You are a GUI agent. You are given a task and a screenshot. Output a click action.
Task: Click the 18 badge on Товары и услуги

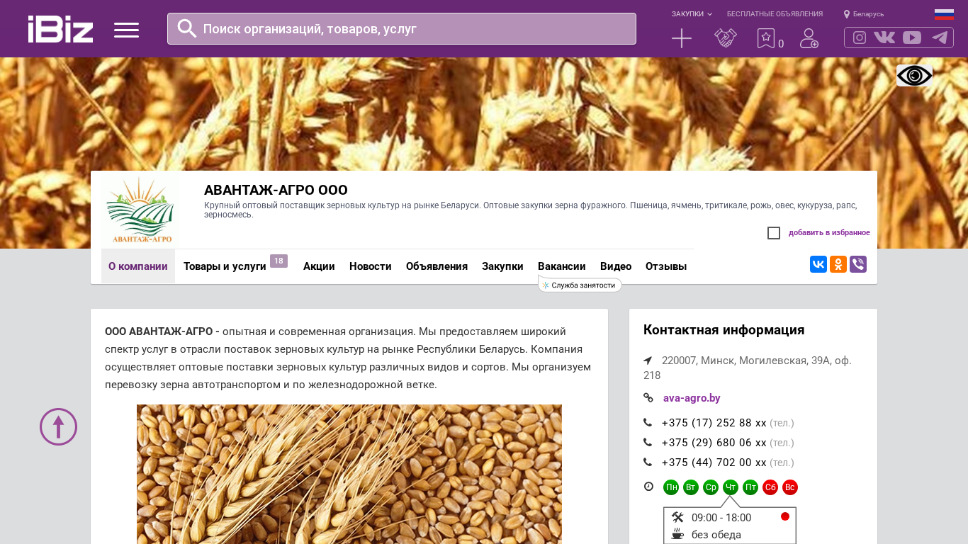pyautogui.click(x=278, y=261)
